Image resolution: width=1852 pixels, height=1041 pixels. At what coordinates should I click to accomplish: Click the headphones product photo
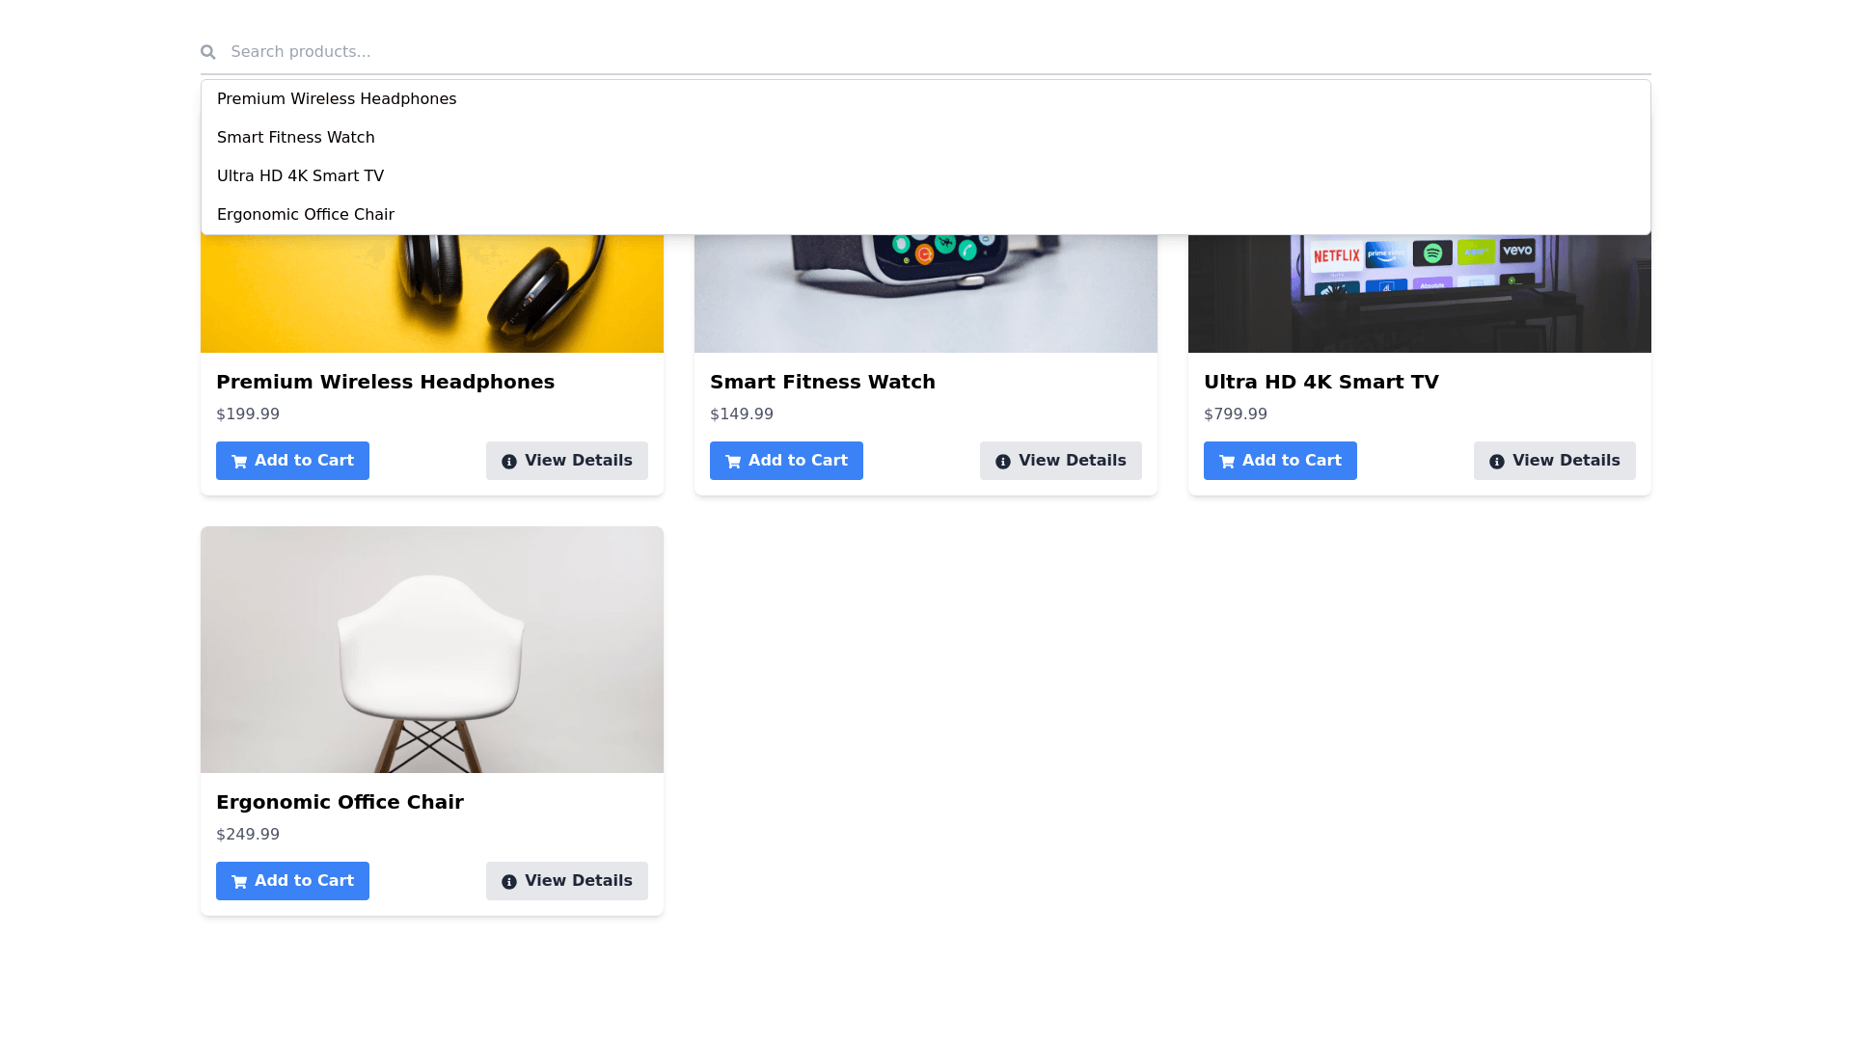point(432,294)
